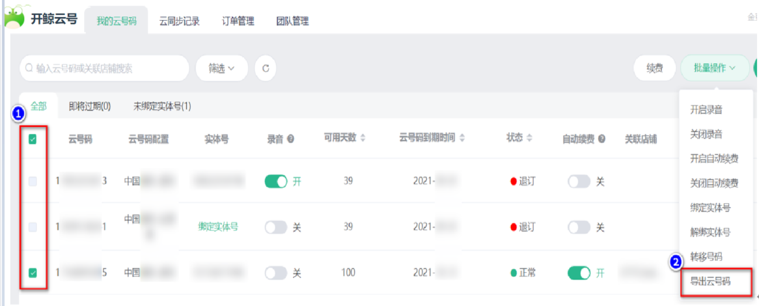Open the 订单管理 tab

click(x=238, y=21)
